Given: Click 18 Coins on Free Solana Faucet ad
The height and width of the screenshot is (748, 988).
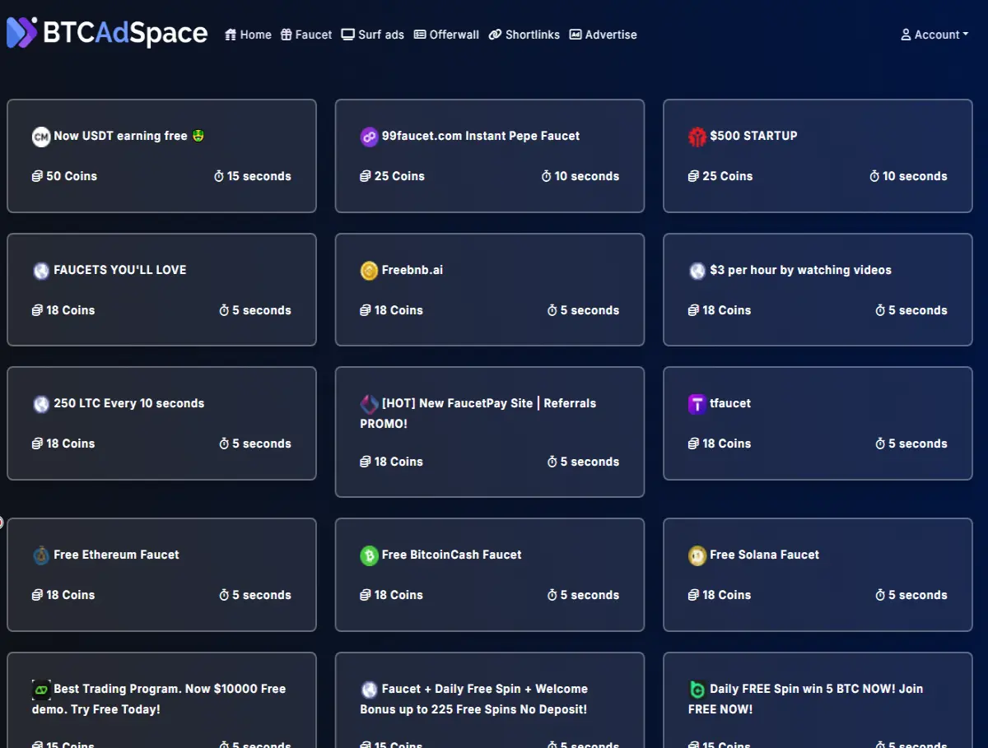Looking at the screenshot, I should click(x=720, y=595).
